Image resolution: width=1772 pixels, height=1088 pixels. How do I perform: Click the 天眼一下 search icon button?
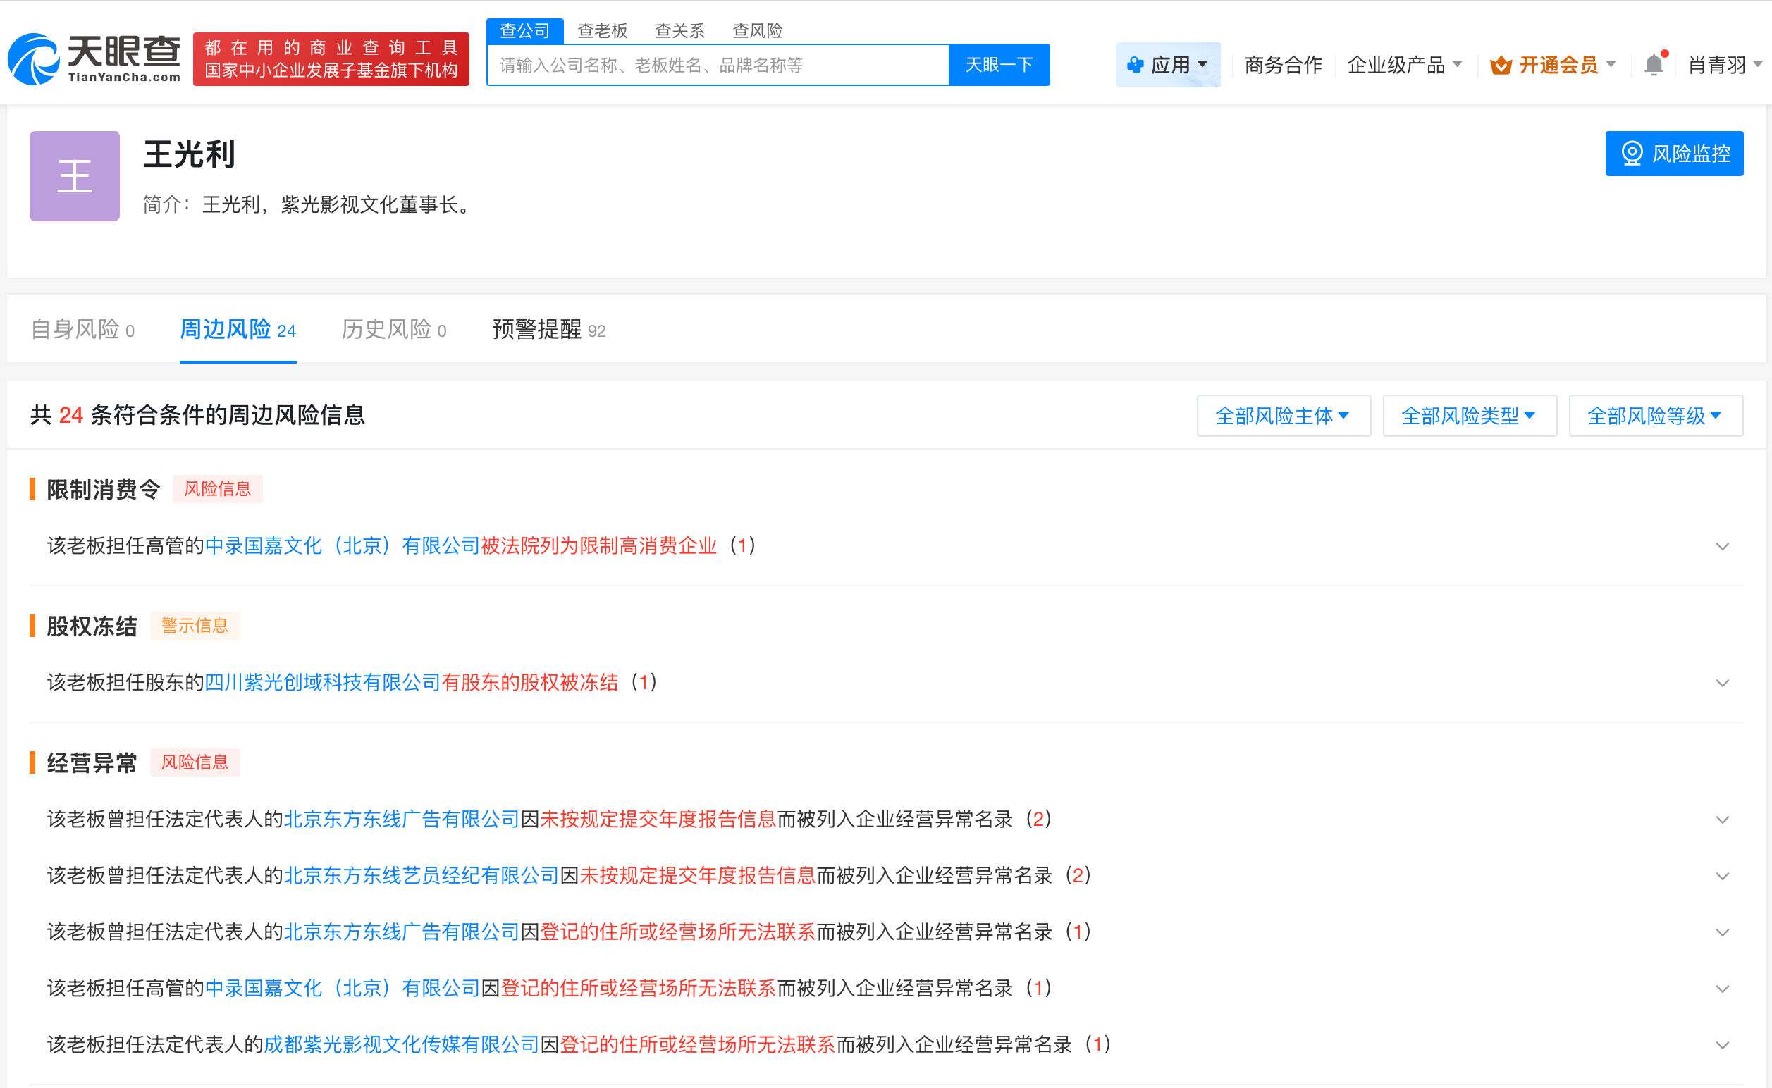coord(999,64)
